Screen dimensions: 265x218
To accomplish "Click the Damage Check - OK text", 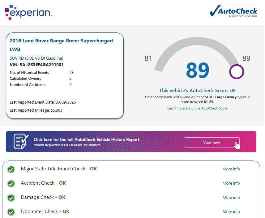I will click(43, 197).
